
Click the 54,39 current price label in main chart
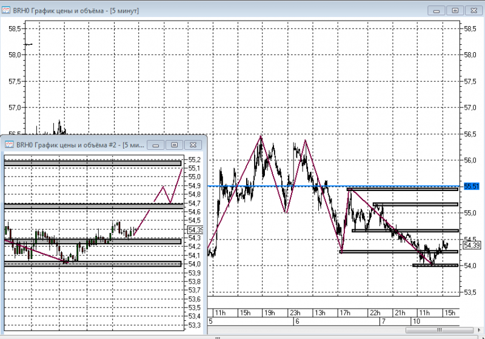coord(472,245)
